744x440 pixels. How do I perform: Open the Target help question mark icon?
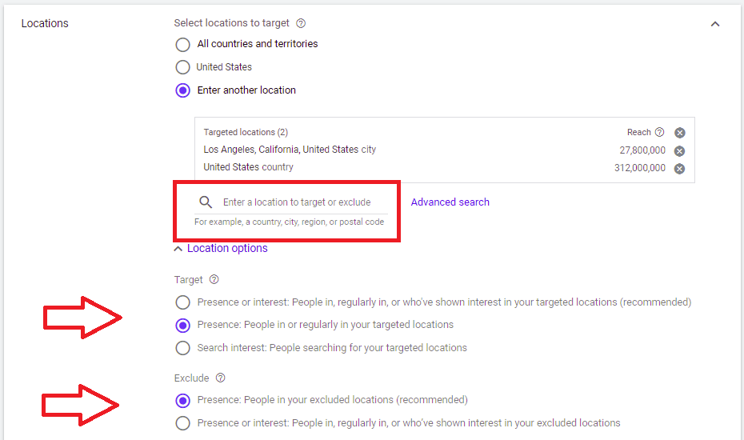click(x=214, y=279)
